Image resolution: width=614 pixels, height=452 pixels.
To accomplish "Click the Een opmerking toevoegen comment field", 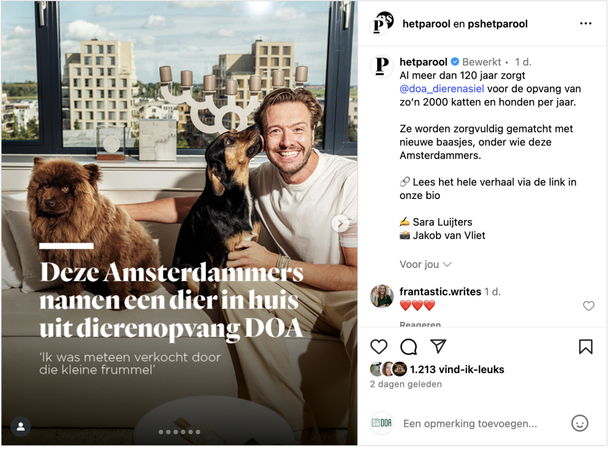I will 470,423.
